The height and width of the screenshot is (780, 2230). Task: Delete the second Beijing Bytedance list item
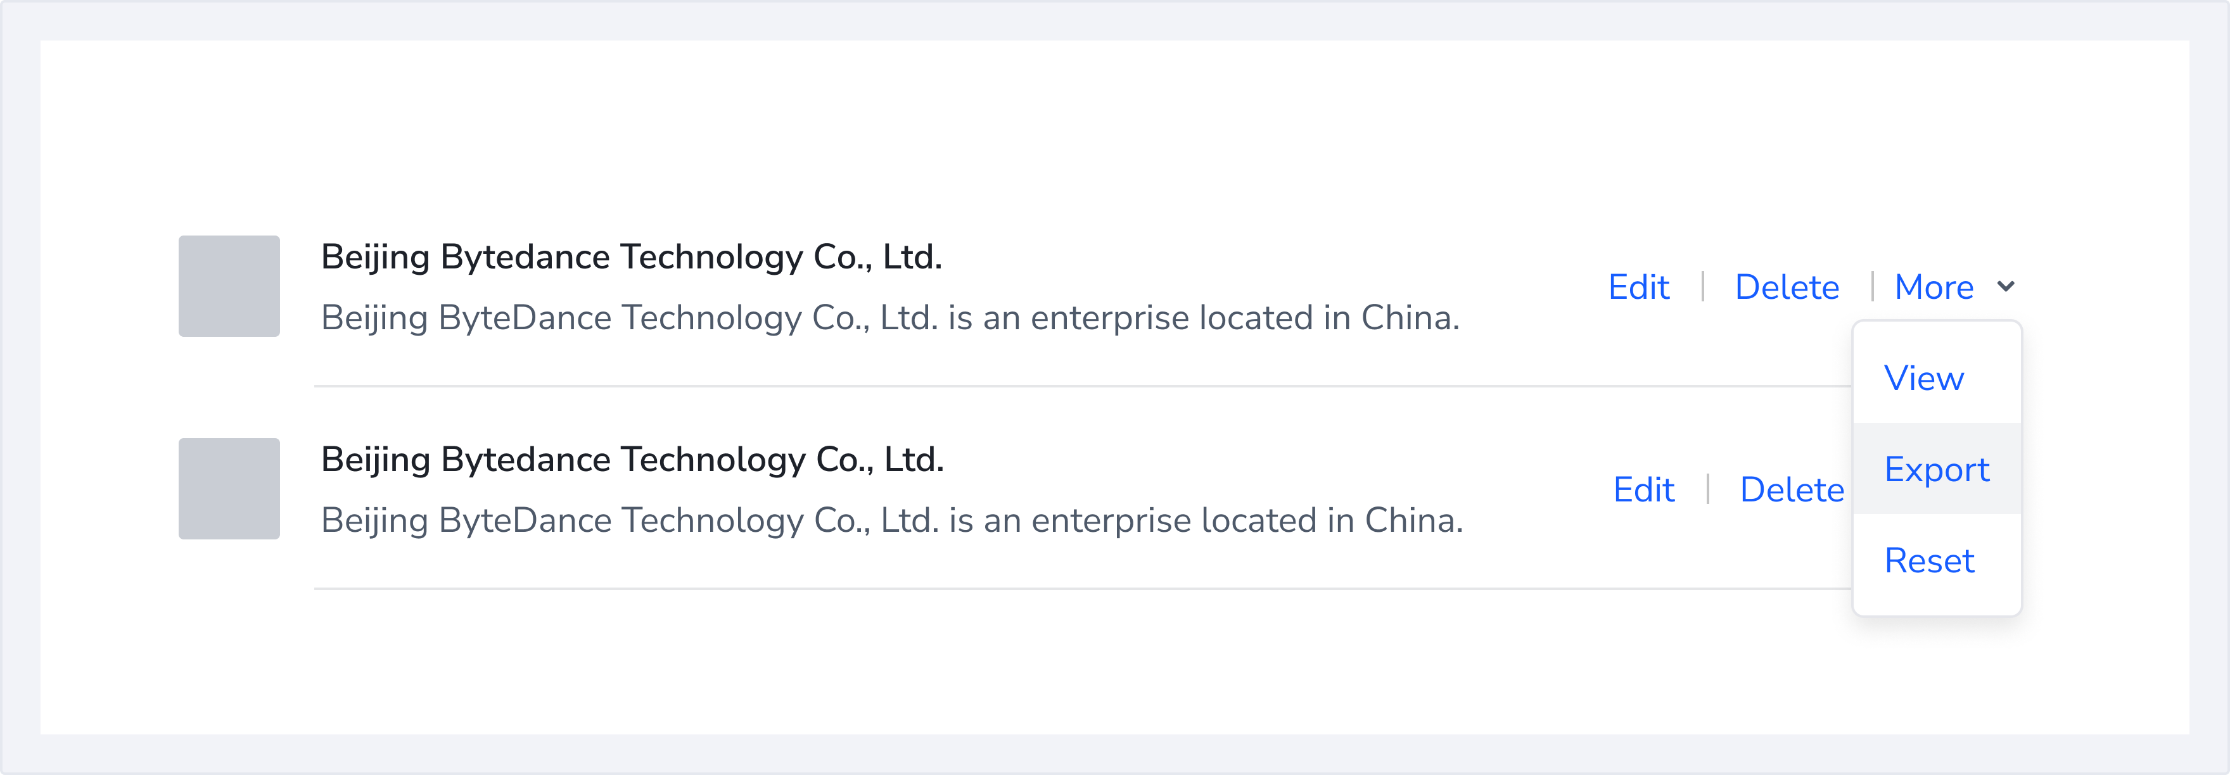(1791, 489)
